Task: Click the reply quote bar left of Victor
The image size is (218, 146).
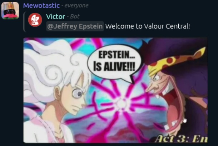Action: 24,22
